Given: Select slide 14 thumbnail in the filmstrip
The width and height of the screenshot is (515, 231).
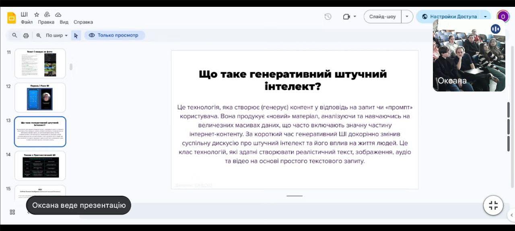Looking at the screenshot, I should pos(40,166).
